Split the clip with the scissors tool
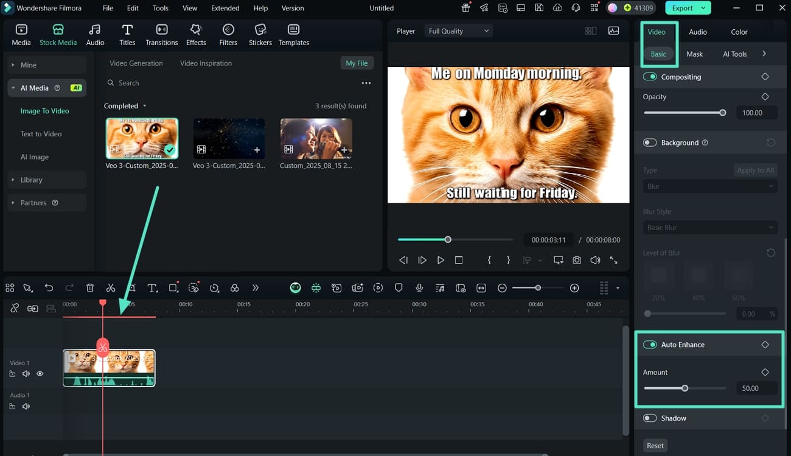Viewport: 791px width, 456px height. point(111,288)
